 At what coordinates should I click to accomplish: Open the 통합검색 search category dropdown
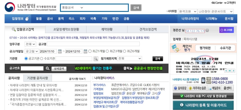tap(73, 7)
